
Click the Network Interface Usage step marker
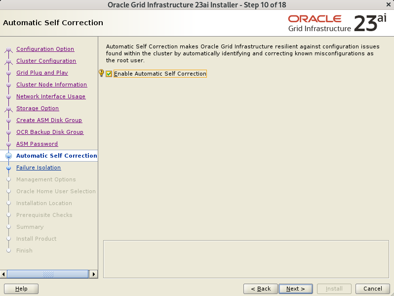[8, 96]
